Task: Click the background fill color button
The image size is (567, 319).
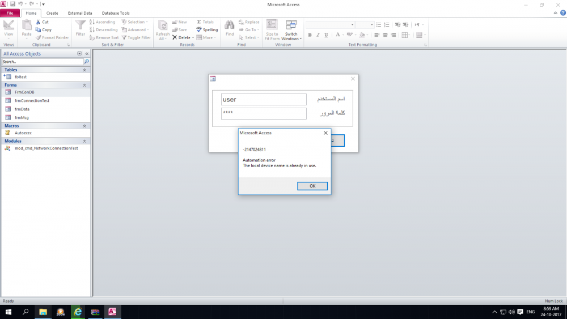Action: [x=362, y=35]
